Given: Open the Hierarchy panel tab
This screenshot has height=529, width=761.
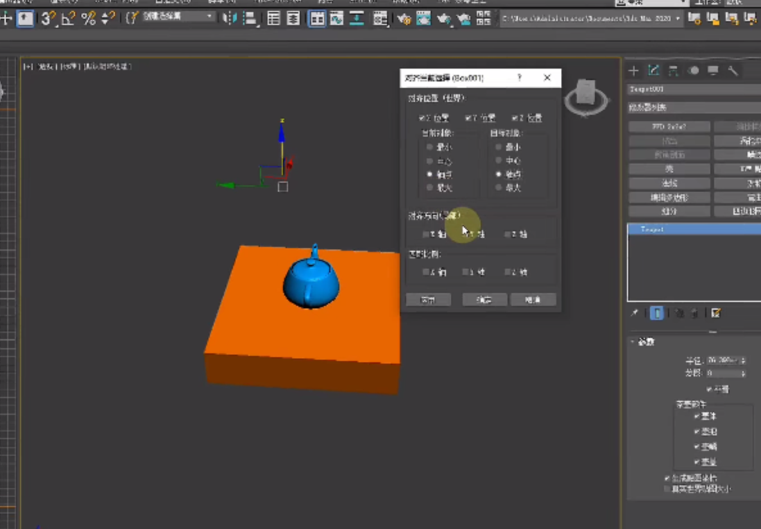Looking at the screenshot, I should point(673,71).
